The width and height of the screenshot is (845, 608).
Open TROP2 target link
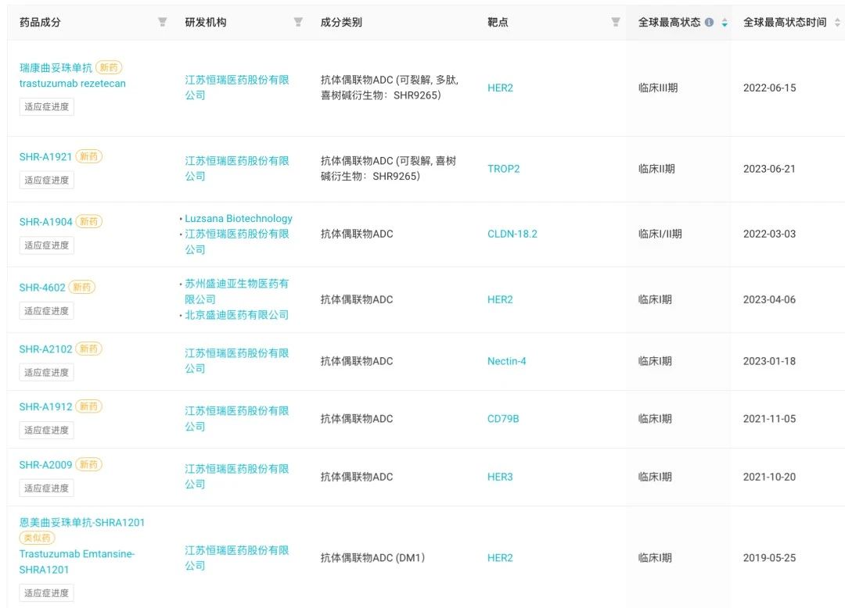(x=503, y=168)
